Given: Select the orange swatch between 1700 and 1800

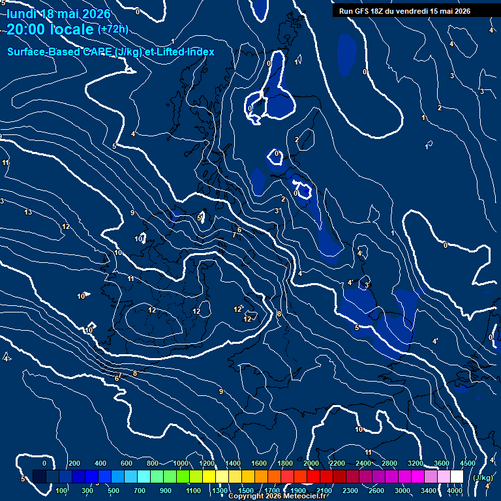Looking at the screenshot, I should click(274, 476).
